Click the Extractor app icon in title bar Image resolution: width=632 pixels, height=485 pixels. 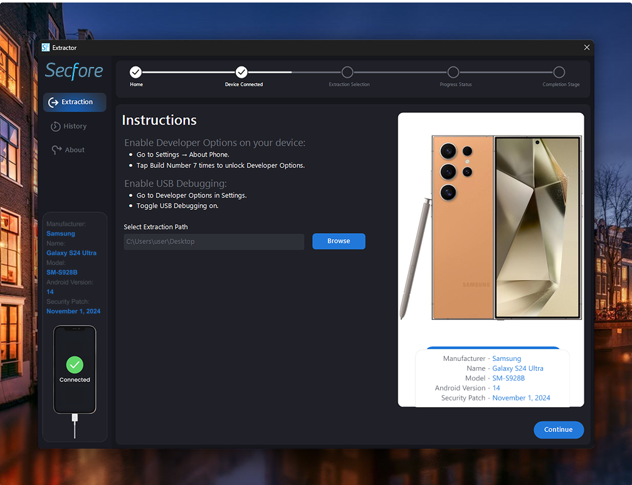[46, 48]
